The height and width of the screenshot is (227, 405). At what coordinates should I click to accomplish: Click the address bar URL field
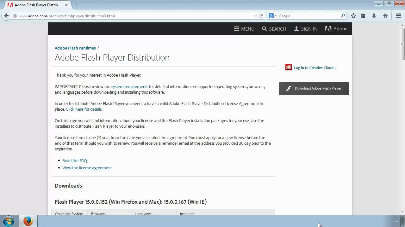tap(135, 16)
